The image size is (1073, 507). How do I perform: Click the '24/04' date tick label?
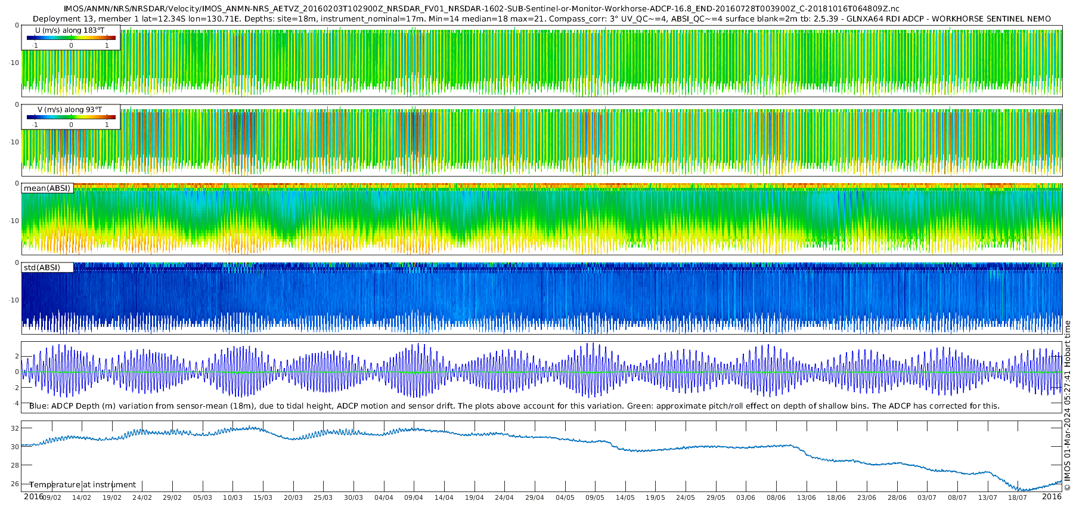pyautogui.click(x=504, y=498)
